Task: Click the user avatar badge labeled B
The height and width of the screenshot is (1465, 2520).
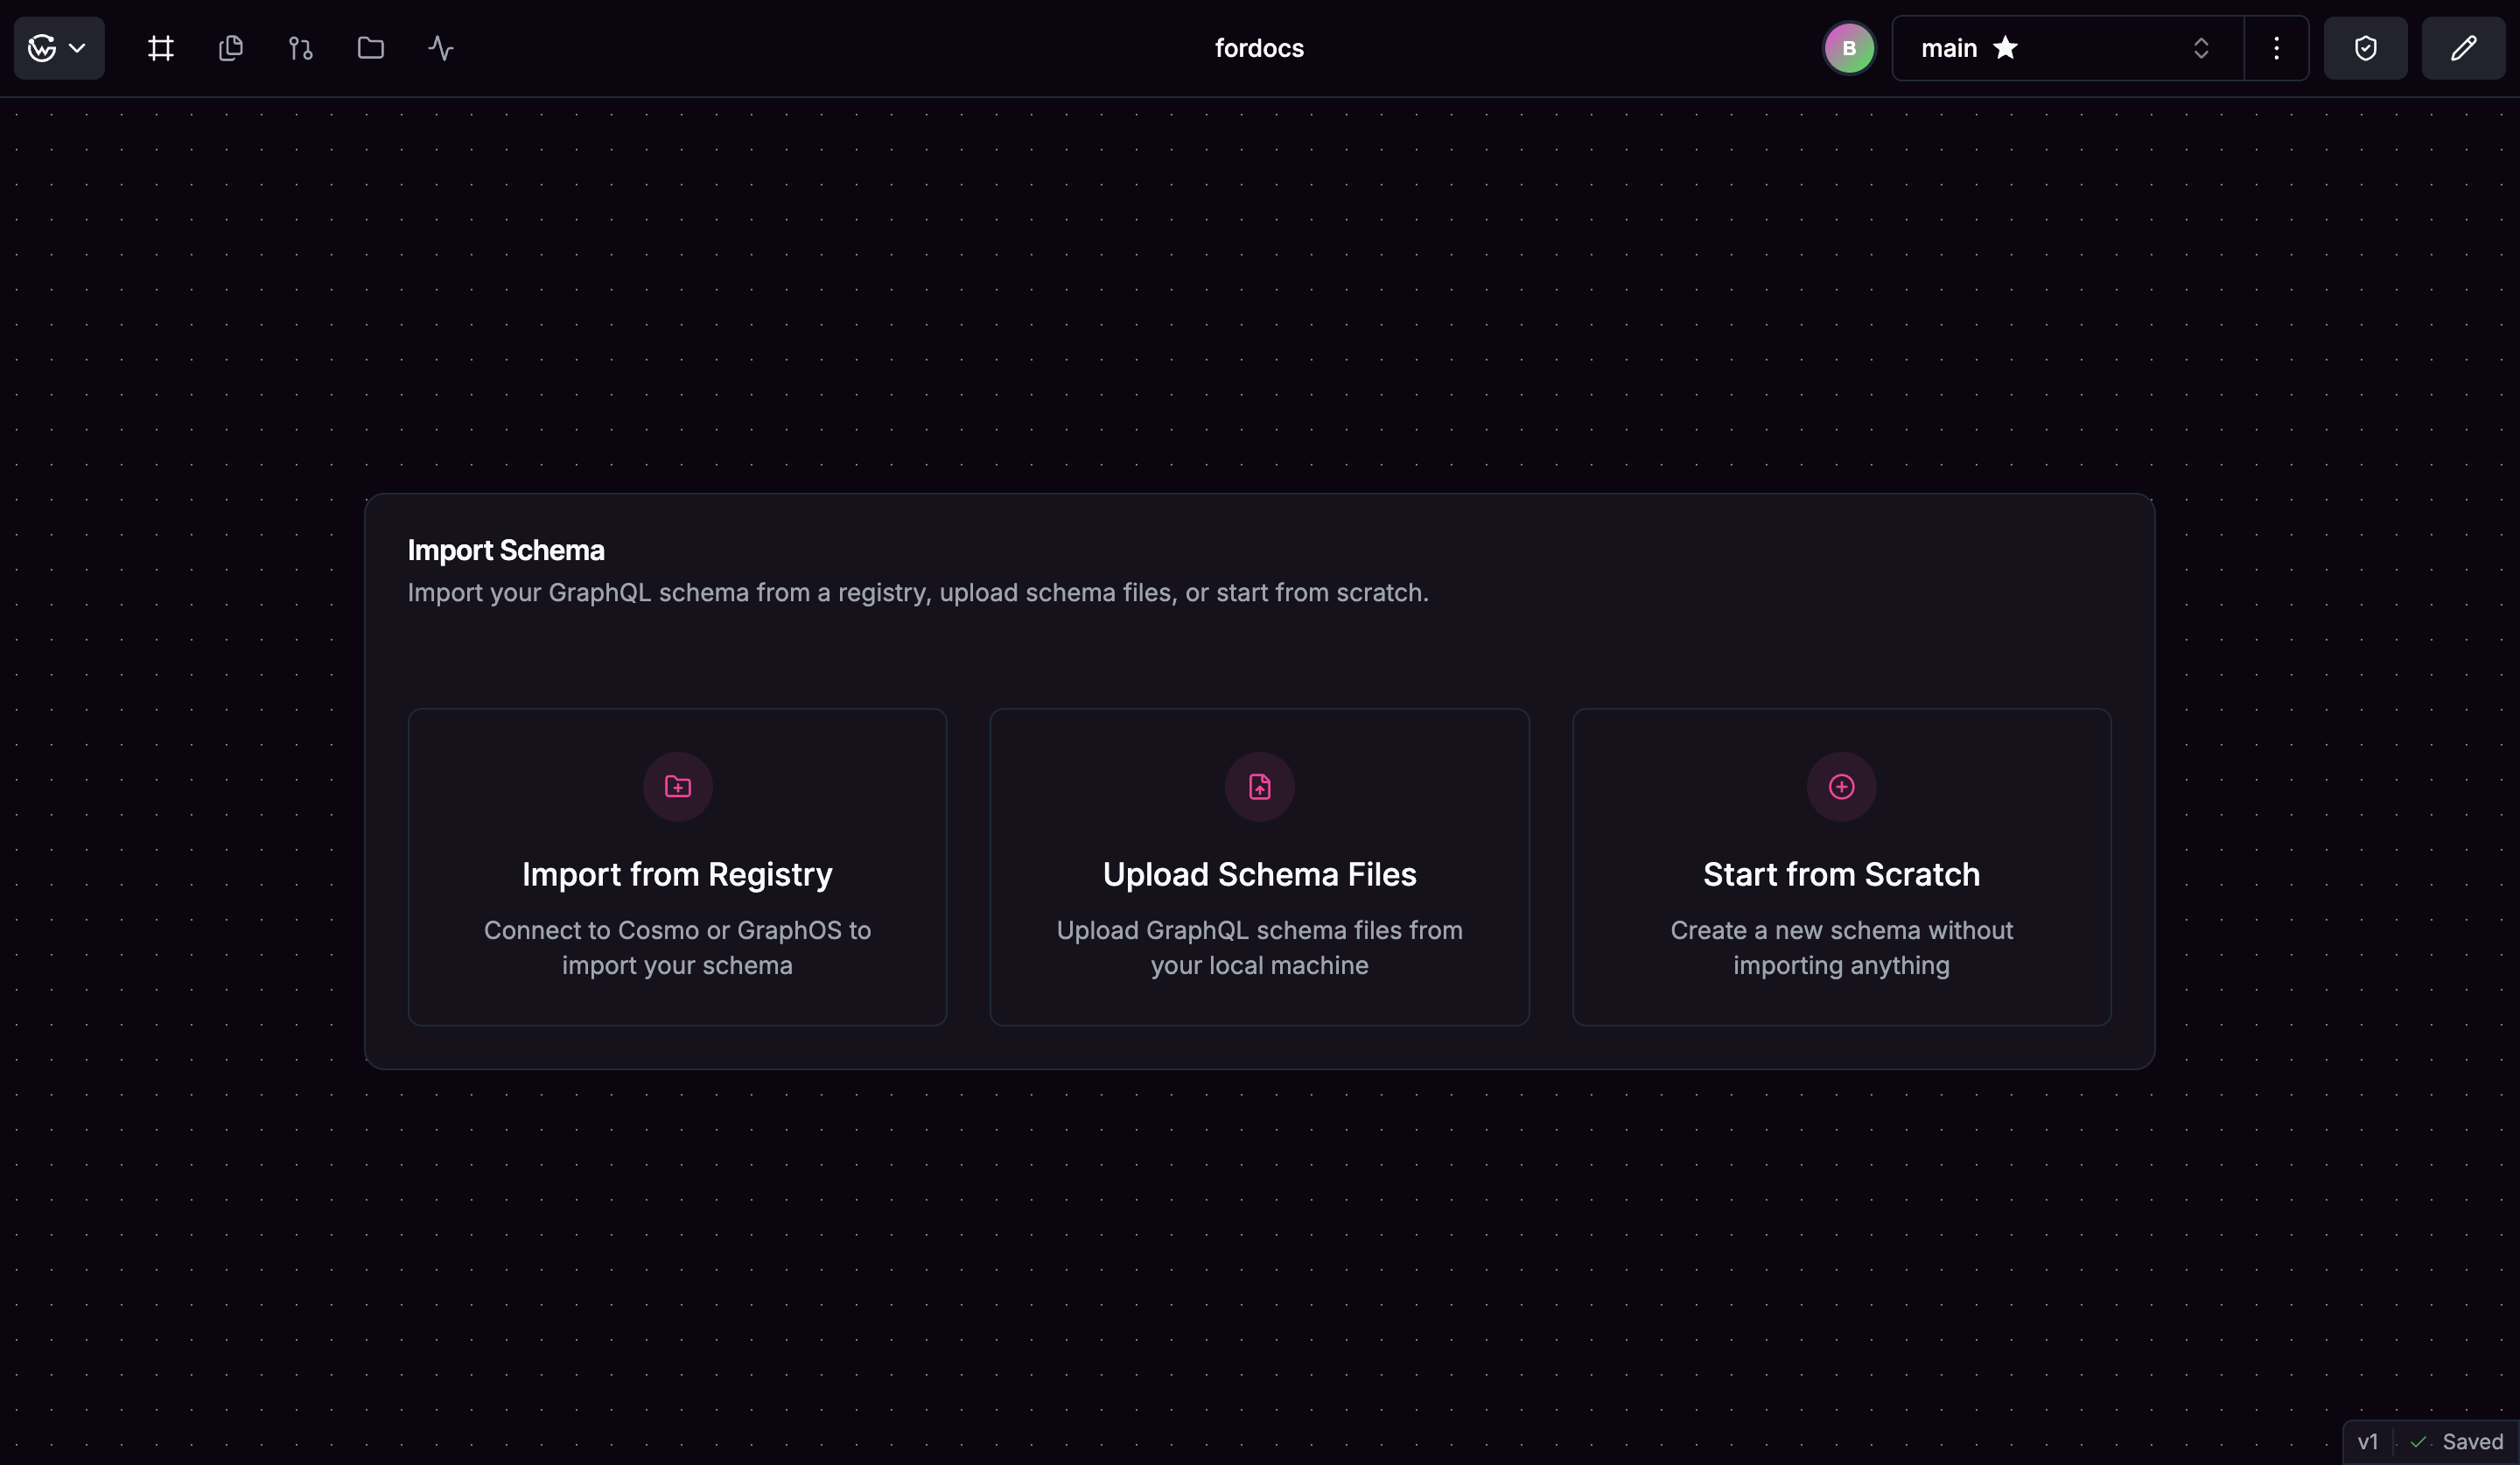Action: point(1848,47)
